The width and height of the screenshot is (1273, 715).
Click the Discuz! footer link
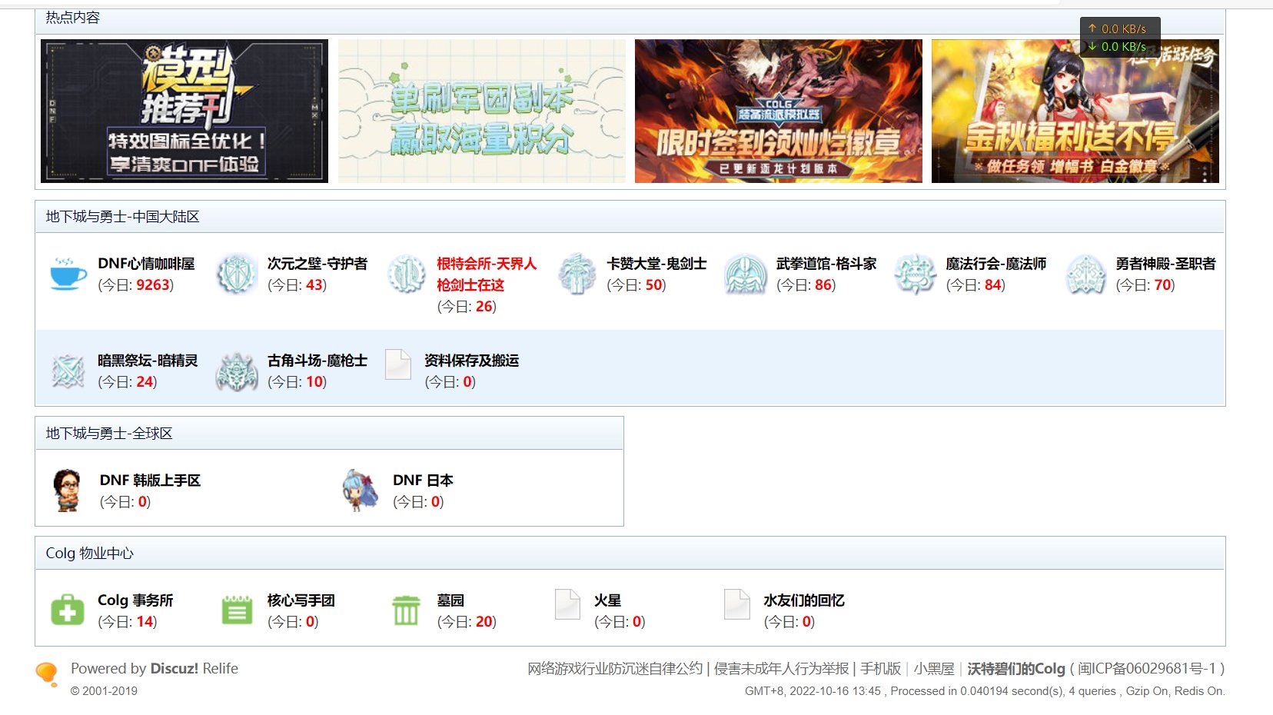[174, 669]
